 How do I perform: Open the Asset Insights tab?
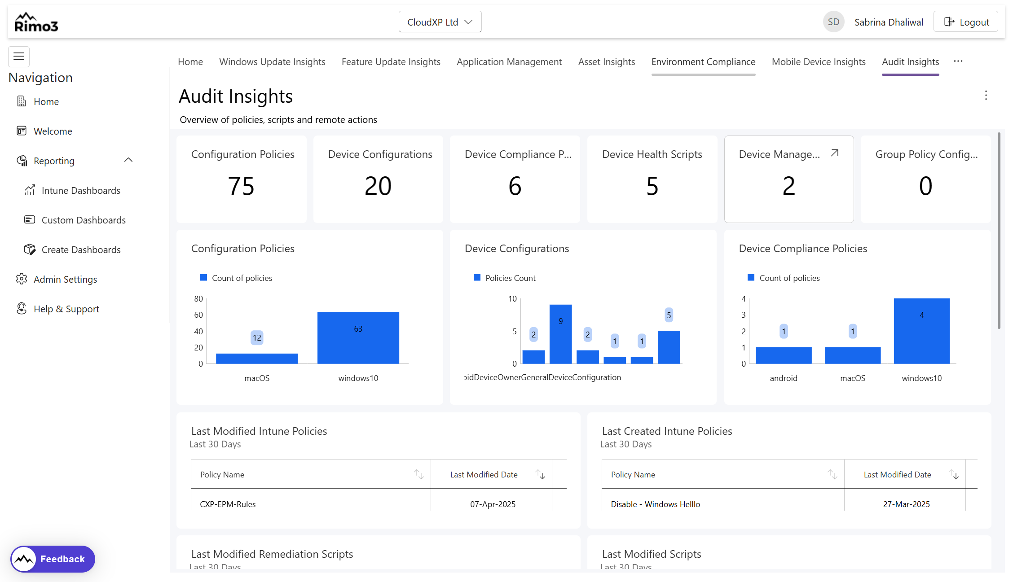click(x=606, y=62)
